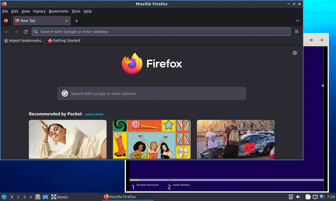Open a new tab with plus button

76,21
